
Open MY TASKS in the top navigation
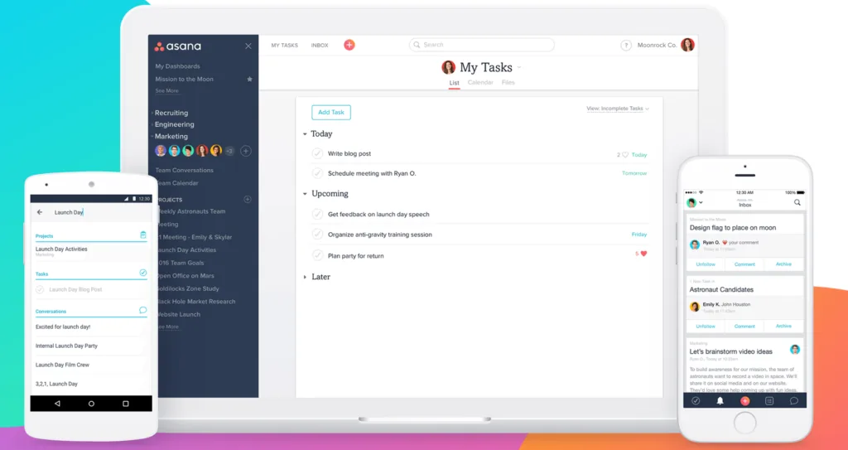point(285,46)
